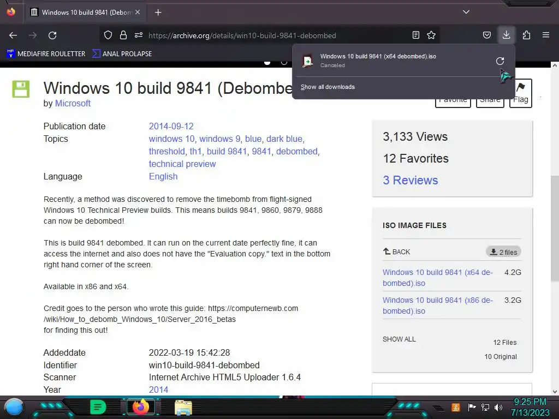Open the windows 10 topic link
The width and height of the screenshot is (559, 419).
pos(171,139)
